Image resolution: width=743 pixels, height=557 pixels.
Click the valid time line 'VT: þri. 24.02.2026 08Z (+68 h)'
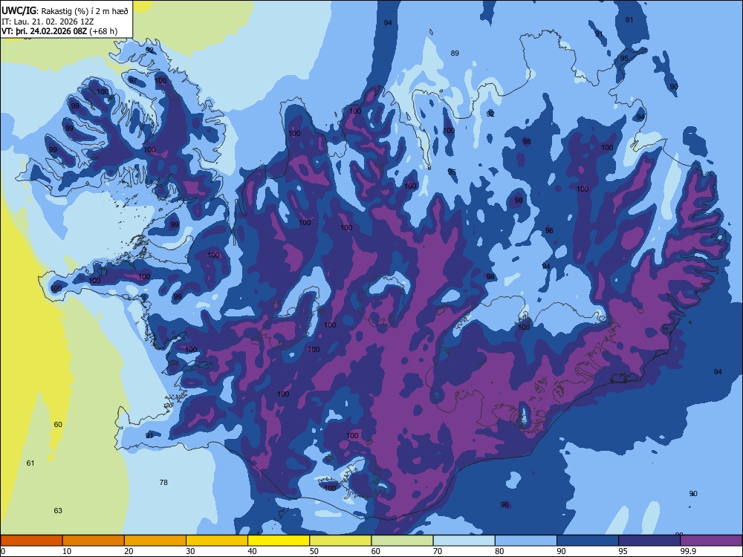[x=59, y=31]
